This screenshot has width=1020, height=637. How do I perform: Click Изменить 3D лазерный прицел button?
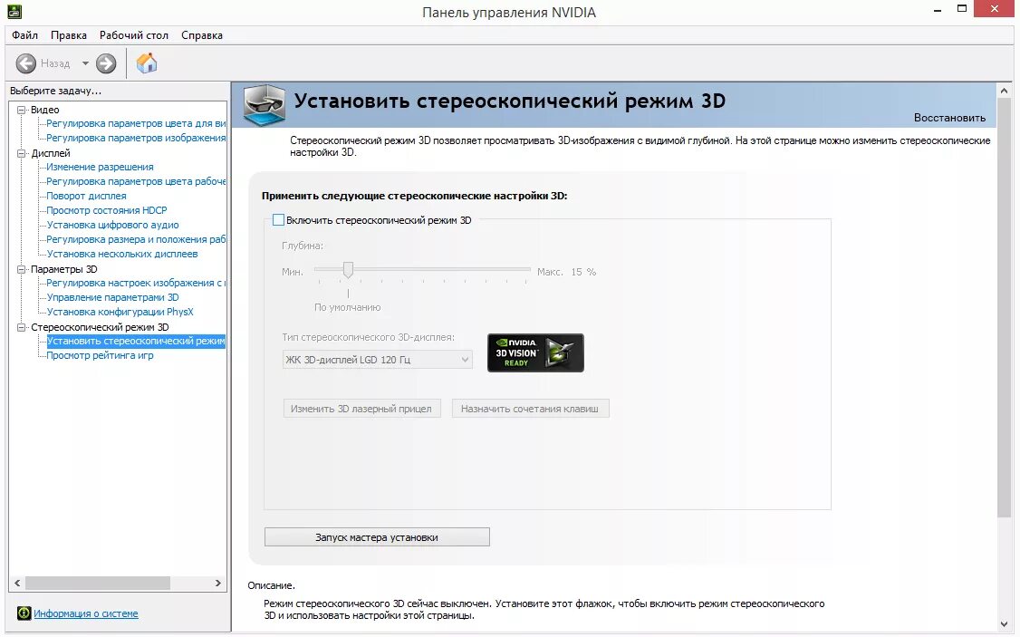point(361,409)
